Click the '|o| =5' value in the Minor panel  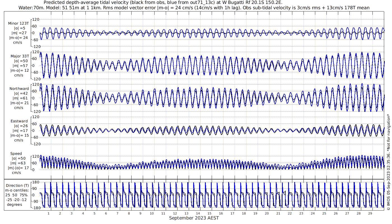[20, 28]
